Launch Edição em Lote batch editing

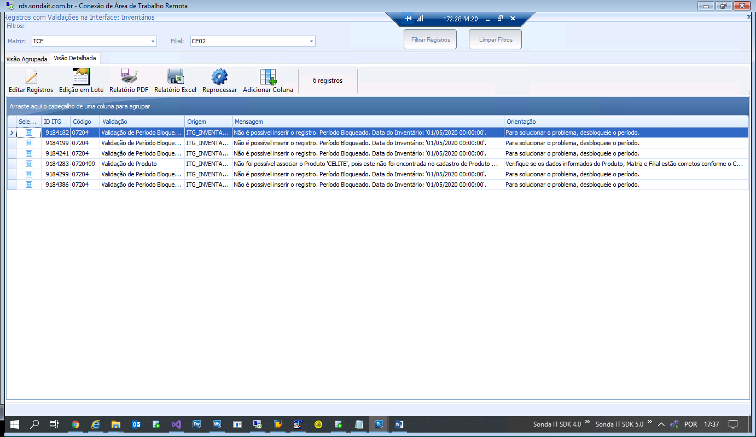pos(81,81)
